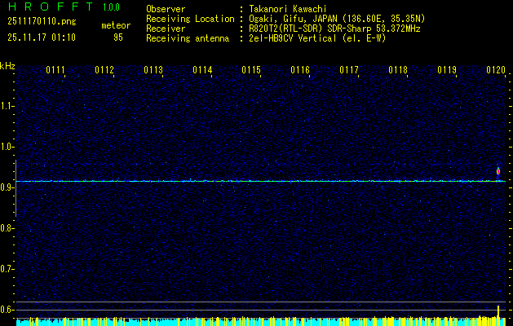Image resolution: width=513 pixels, height=326 pixels.
Task: Click the 0117 time marker
Action: pos(349,70)
